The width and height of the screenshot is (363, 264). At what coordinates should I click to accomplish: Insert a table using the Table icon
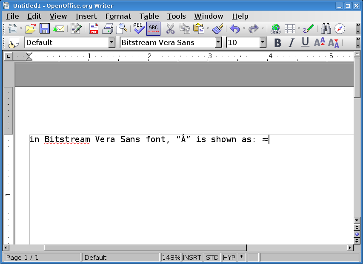(x=290, y=29)
